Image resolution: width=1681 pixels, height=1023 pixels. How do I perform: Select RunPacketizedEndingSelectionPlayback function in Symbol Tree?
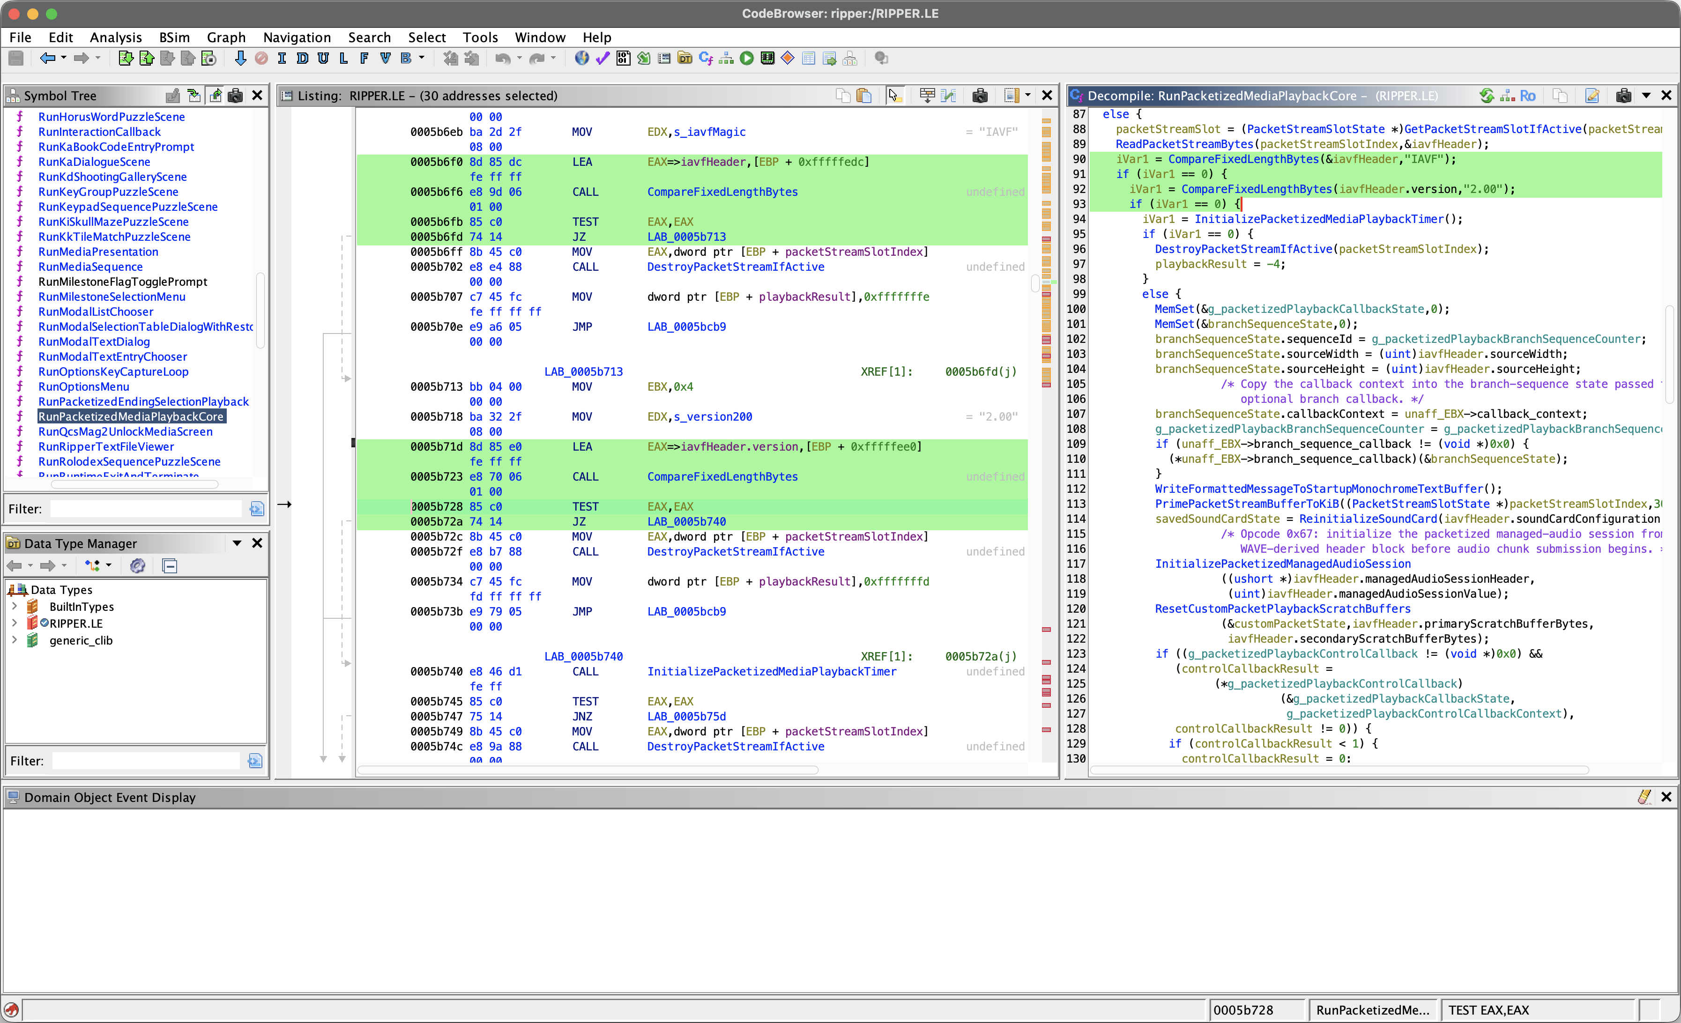click(x=143, y=402)
